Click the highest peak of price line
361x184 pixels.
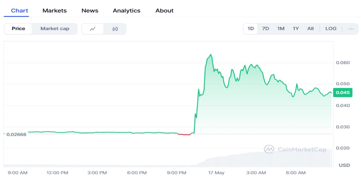coord(211,55)
